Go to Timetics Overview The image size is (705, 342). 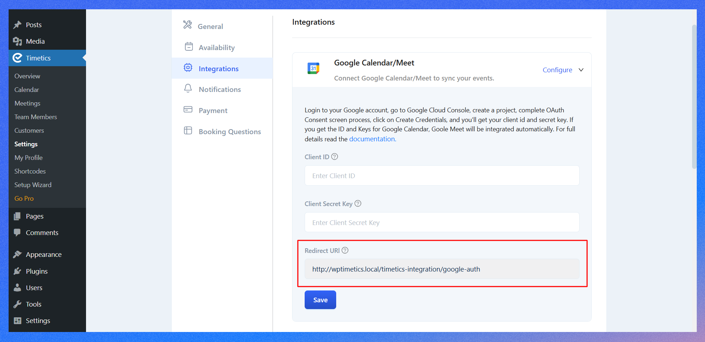(27, 76)
